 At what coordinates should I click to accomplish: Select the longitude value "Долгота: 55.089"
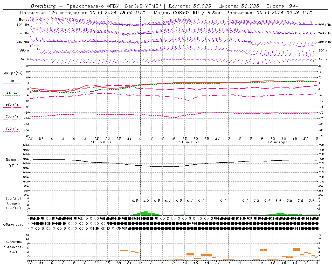[x=190, y=6]
